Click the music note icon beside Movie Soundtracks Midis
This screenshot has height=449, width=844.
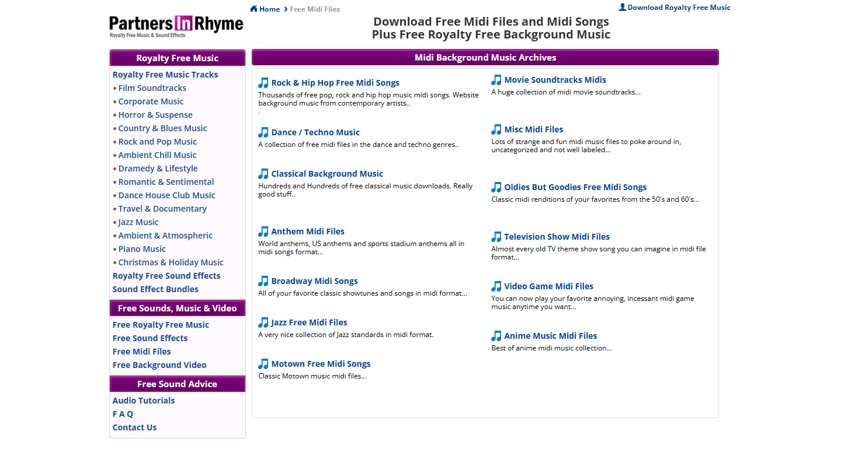[496, 79]
